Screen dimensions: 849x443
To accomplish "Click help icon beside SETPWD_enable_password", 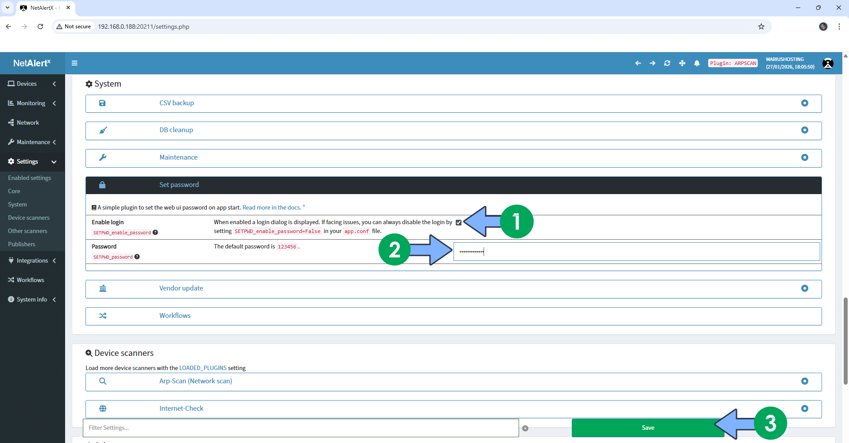I will coord(155,233).
